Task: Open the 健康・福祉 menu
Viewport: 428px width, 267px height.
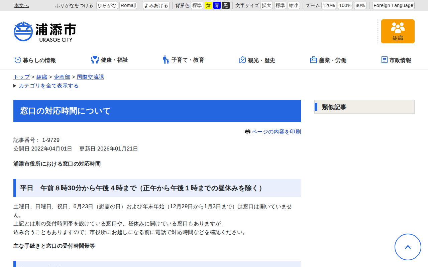Action: (x=110, y=60)
